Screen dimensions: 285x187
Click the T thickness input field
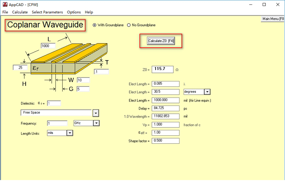(x=101, y=72)
